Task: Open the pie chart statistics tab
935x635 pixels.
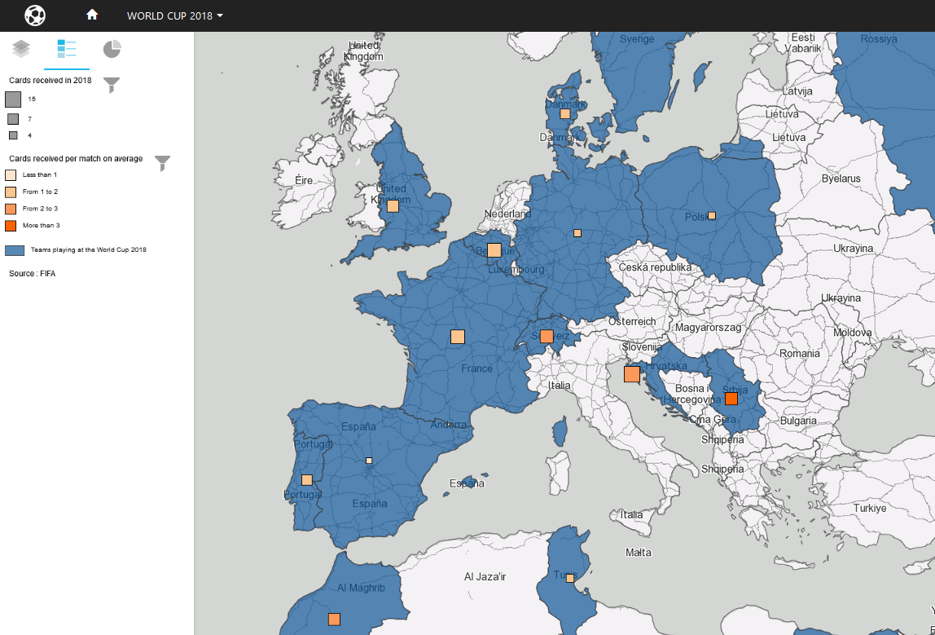Action: click(x=112, y=49)
